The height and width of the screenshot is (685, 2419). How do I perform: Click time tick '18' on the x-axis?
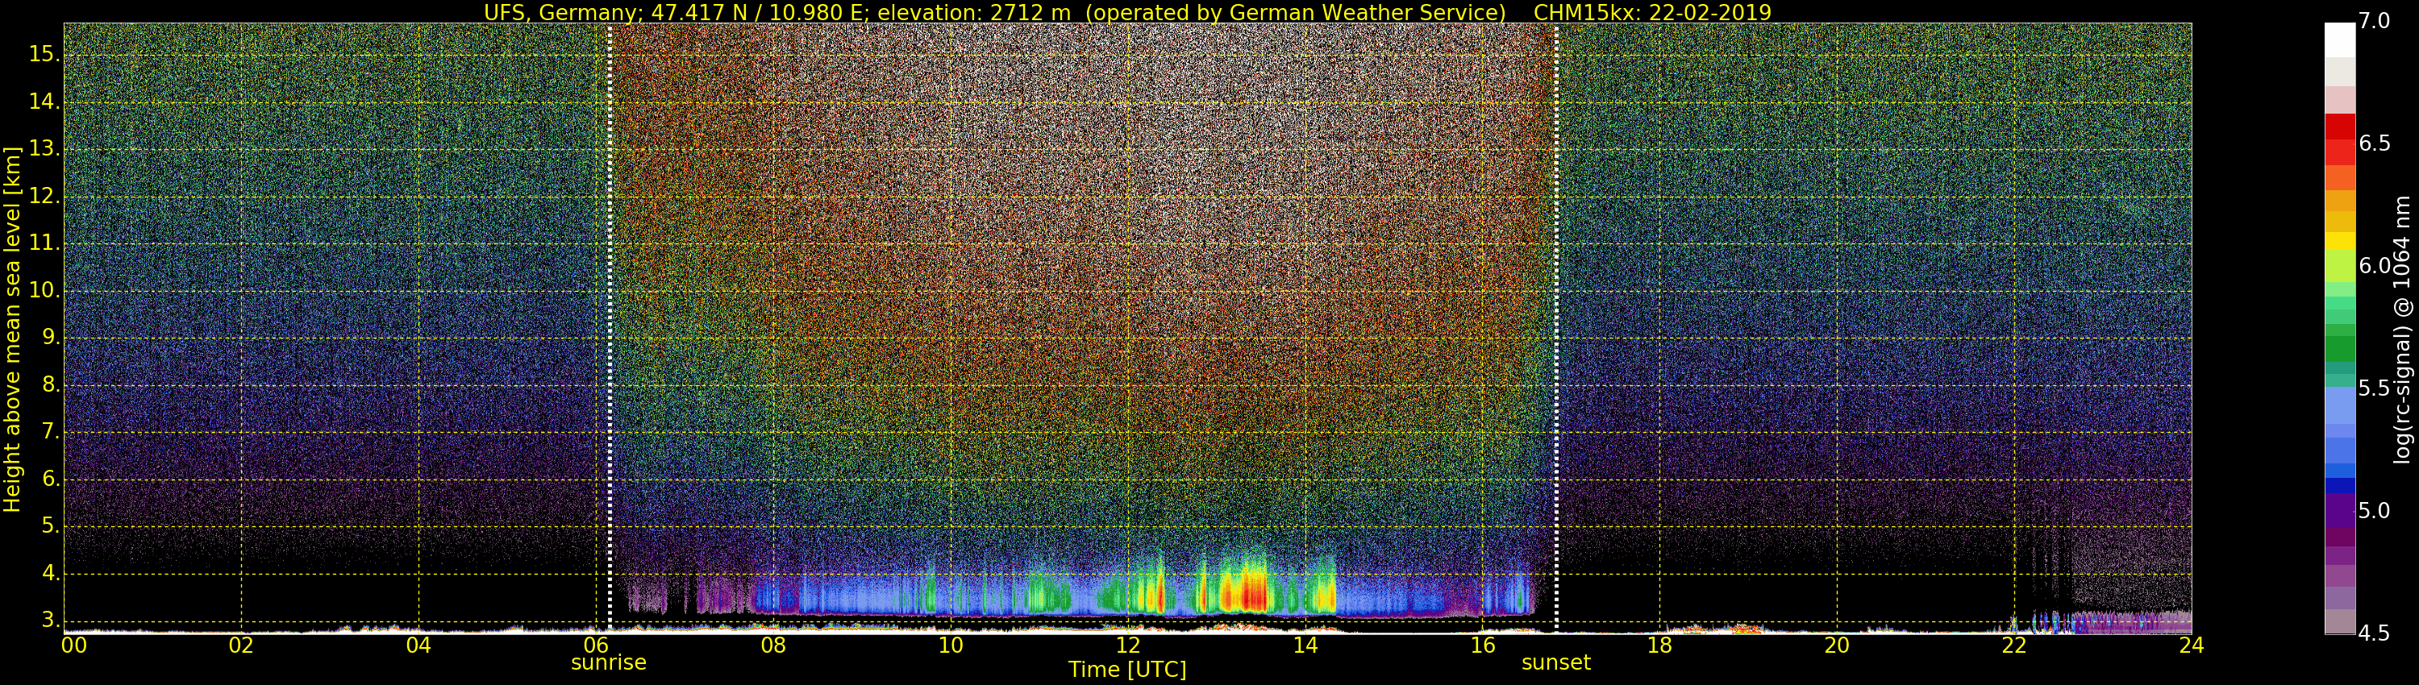pos(1659,645)
